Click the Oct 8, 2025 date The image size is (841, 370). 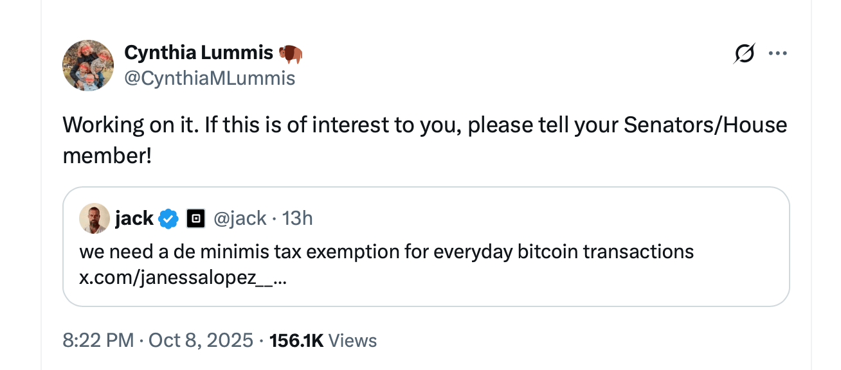pyautogui.click(x=201, y=340)
